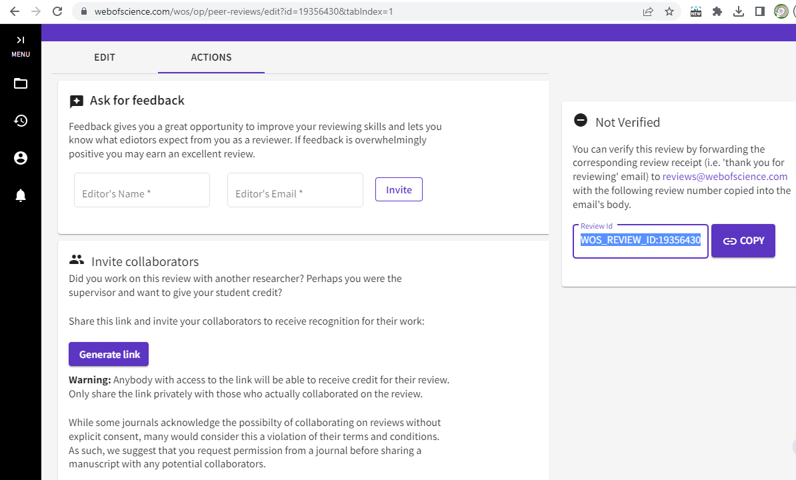Switch to the EDIT tab
796x480 pixels.
(x=104, y=57)
